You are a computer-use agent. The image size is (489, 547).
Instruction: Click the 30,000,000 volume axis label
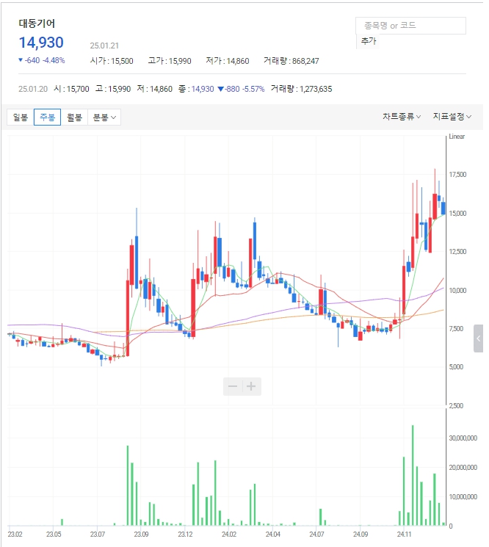(463, 438)
